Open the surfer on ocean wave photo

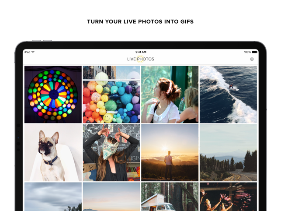pos(228,95)
